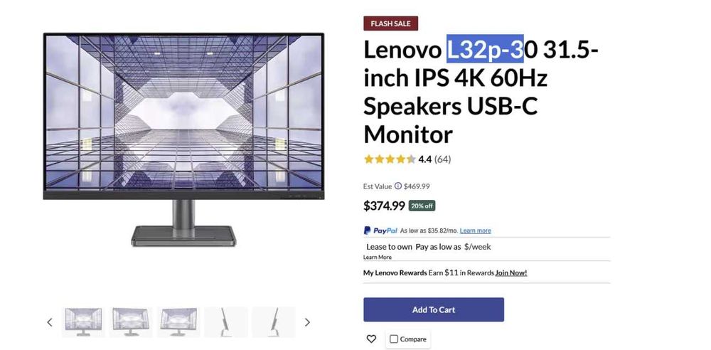Show next thumbnails with right arrow
This screenshot has height=350, width=711.
(307, 322)
